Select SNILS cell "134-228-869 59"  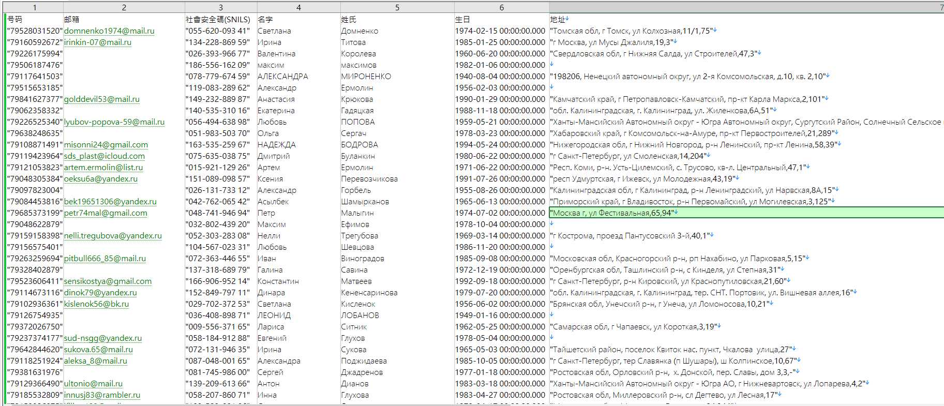[x=221, y=42]
